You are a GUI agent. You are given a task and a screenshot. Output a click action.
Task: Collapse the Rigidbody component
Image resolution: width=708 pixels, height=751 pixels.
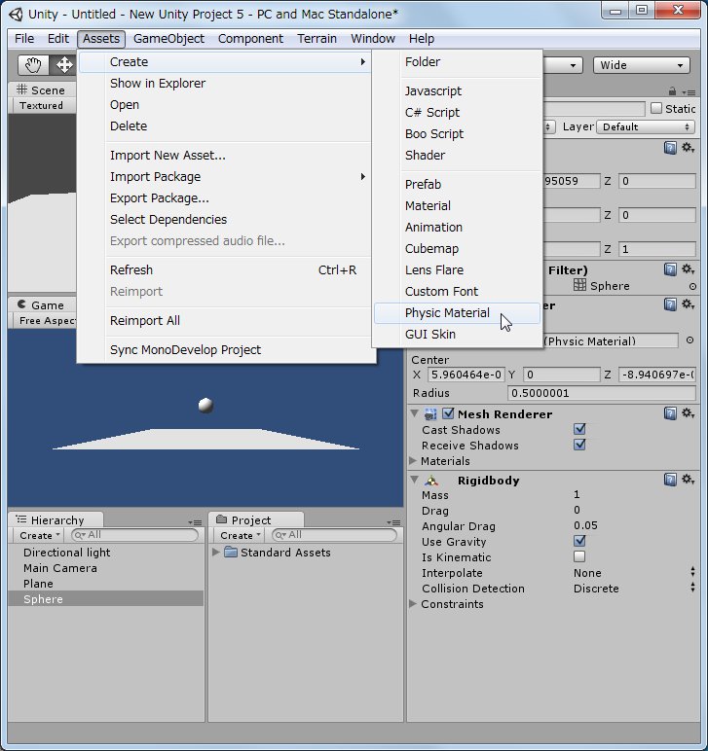click(415, 480)
